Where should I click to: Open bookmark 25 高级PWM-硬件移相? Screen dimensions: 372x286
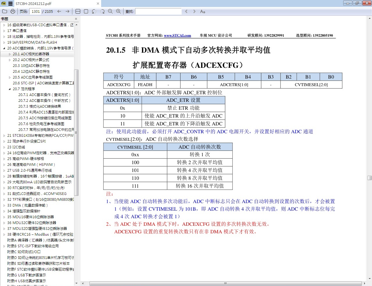pos(26,159)
